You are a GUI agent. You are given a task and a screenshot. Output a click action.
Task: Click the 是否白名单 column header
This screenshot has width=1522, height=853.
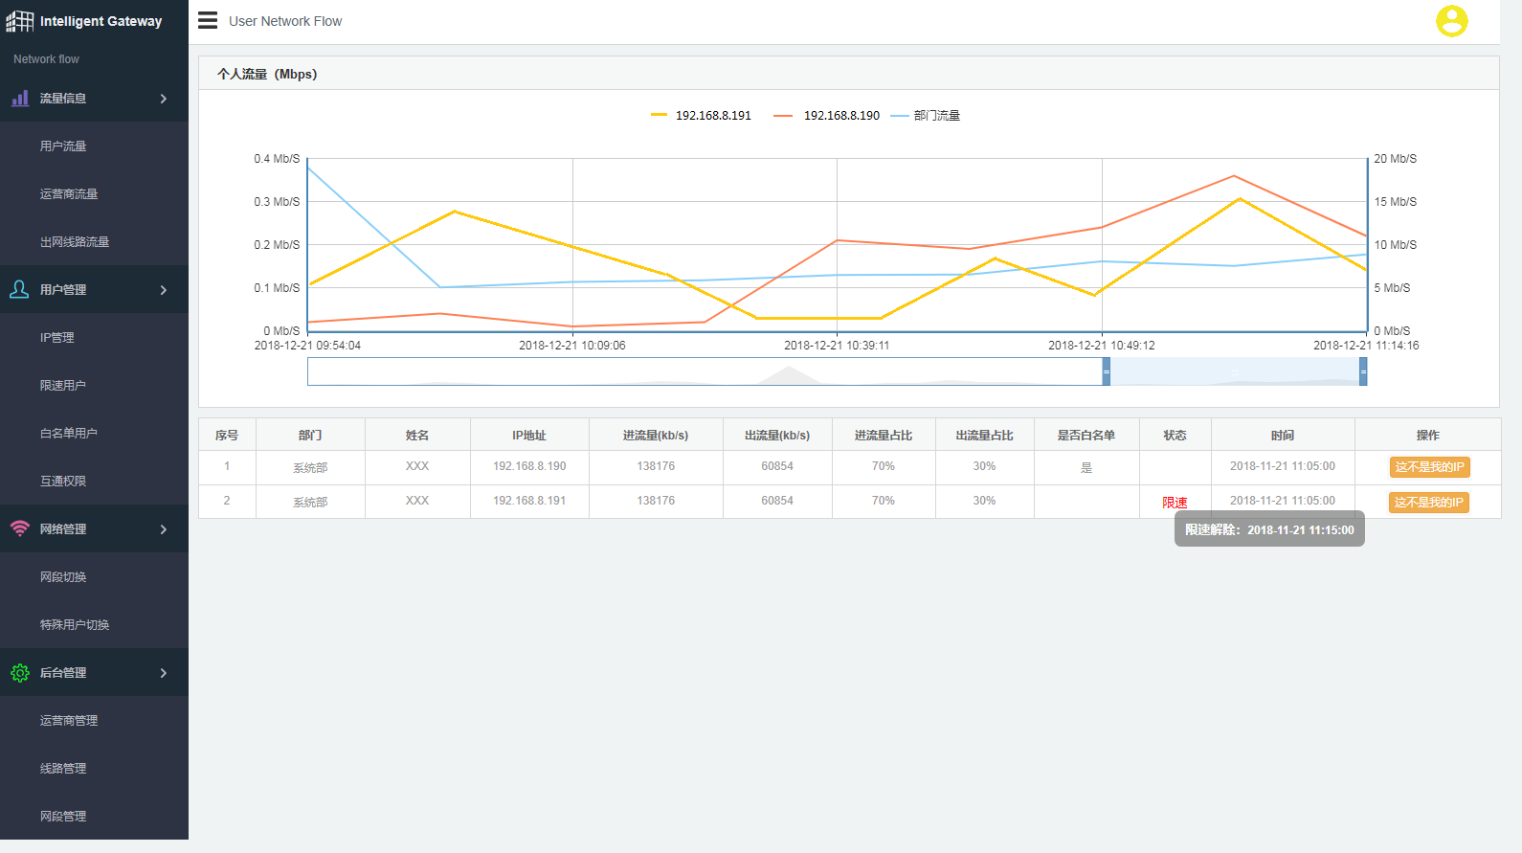(1086, 435)
